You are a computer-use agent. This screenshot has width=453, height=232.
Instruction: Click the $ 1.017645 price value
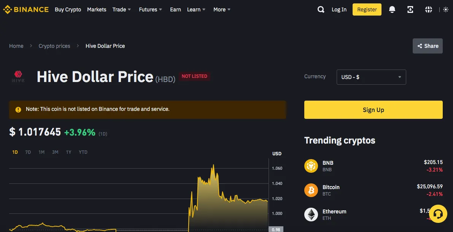(x=35, y=132)
